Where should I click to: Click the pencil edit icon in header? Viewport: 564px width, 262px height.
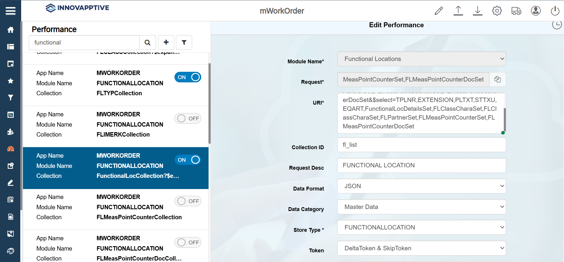coord(439,11)
